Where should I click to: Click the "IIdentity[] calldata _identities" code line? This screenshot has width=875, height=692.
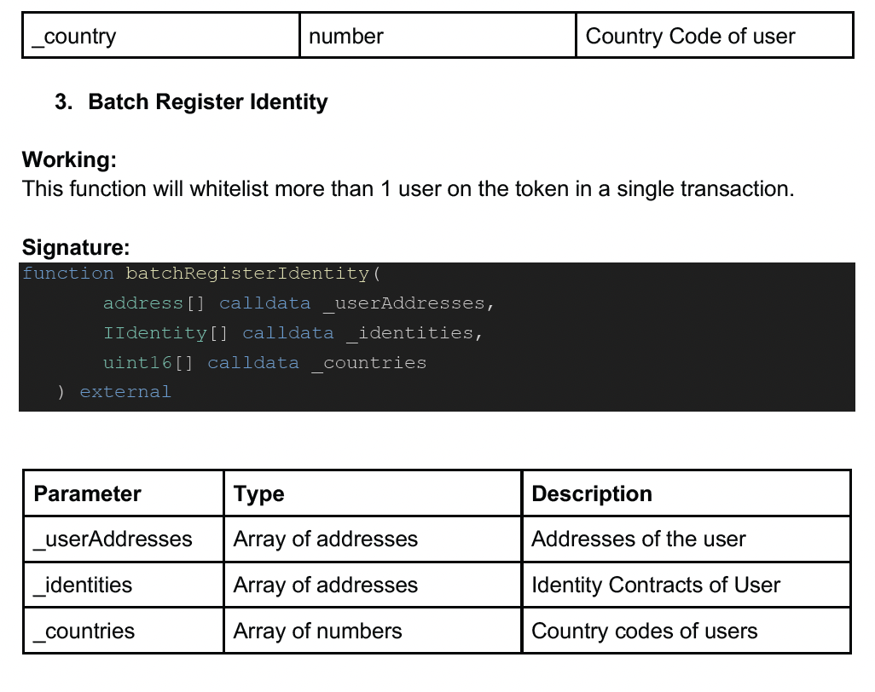tap(293, 333)
